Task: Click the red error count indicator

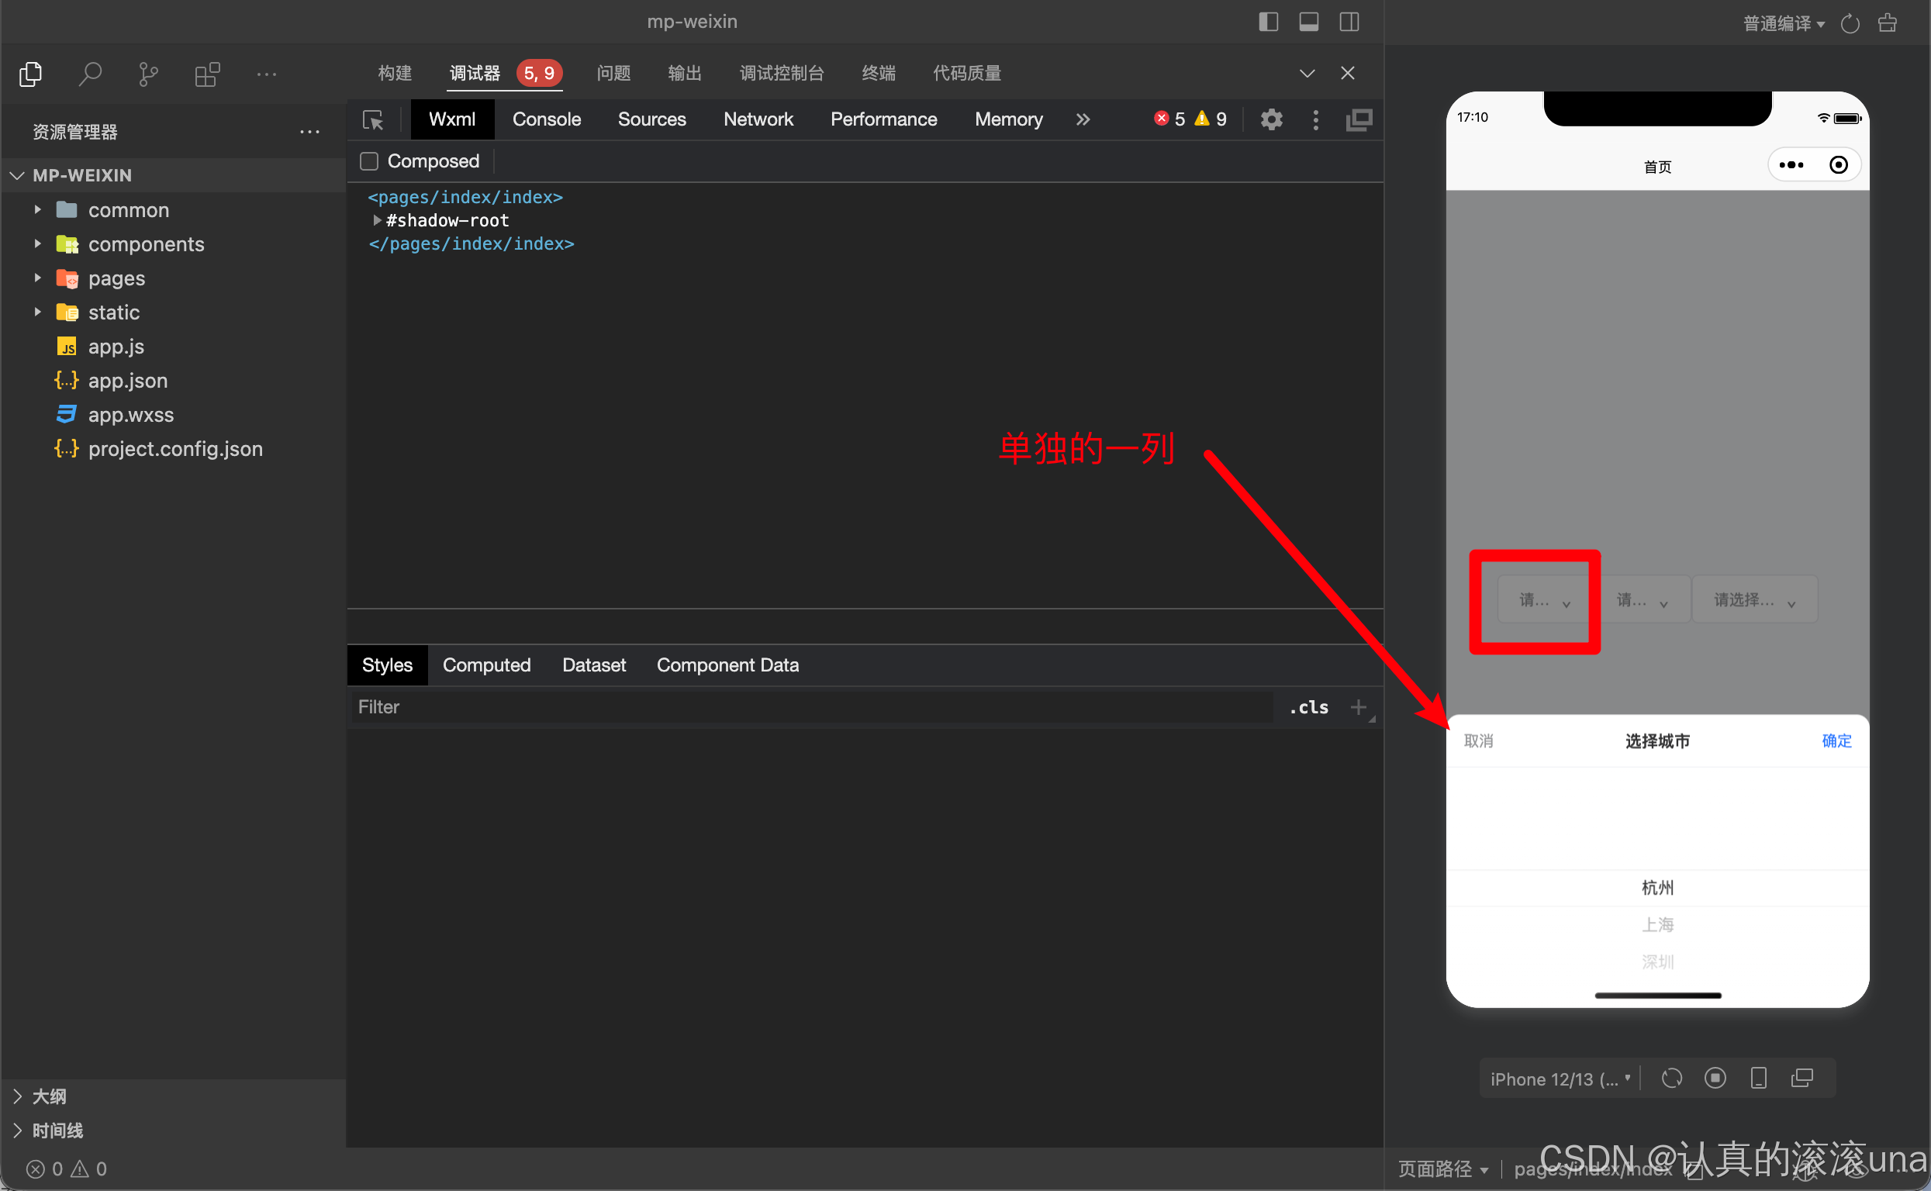Action: [1169, 119]
